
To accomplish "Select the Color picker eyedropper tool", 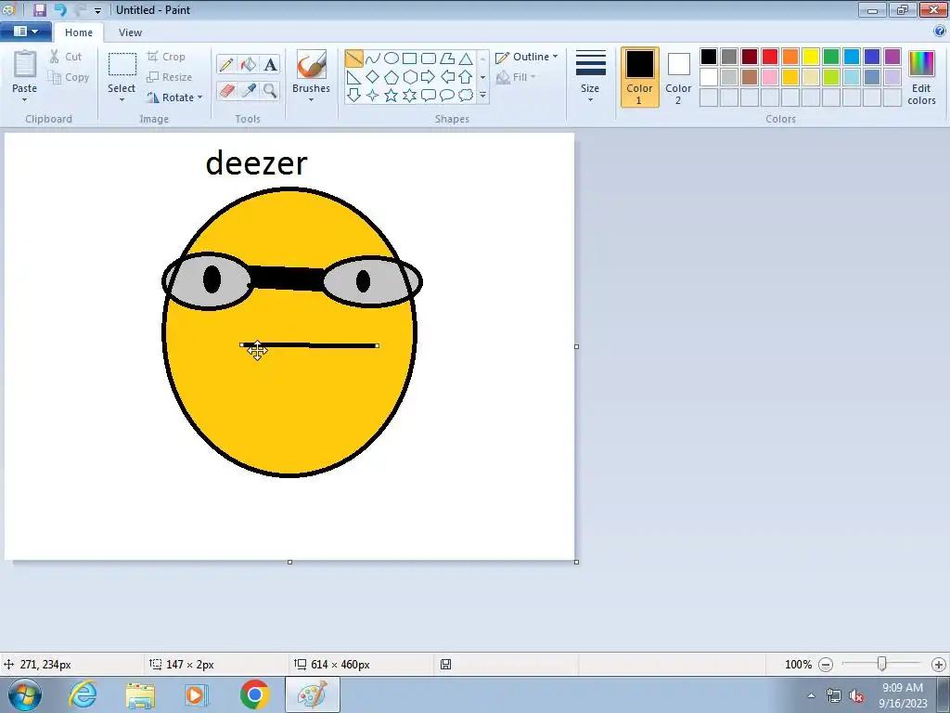I will tap(249, 90).
